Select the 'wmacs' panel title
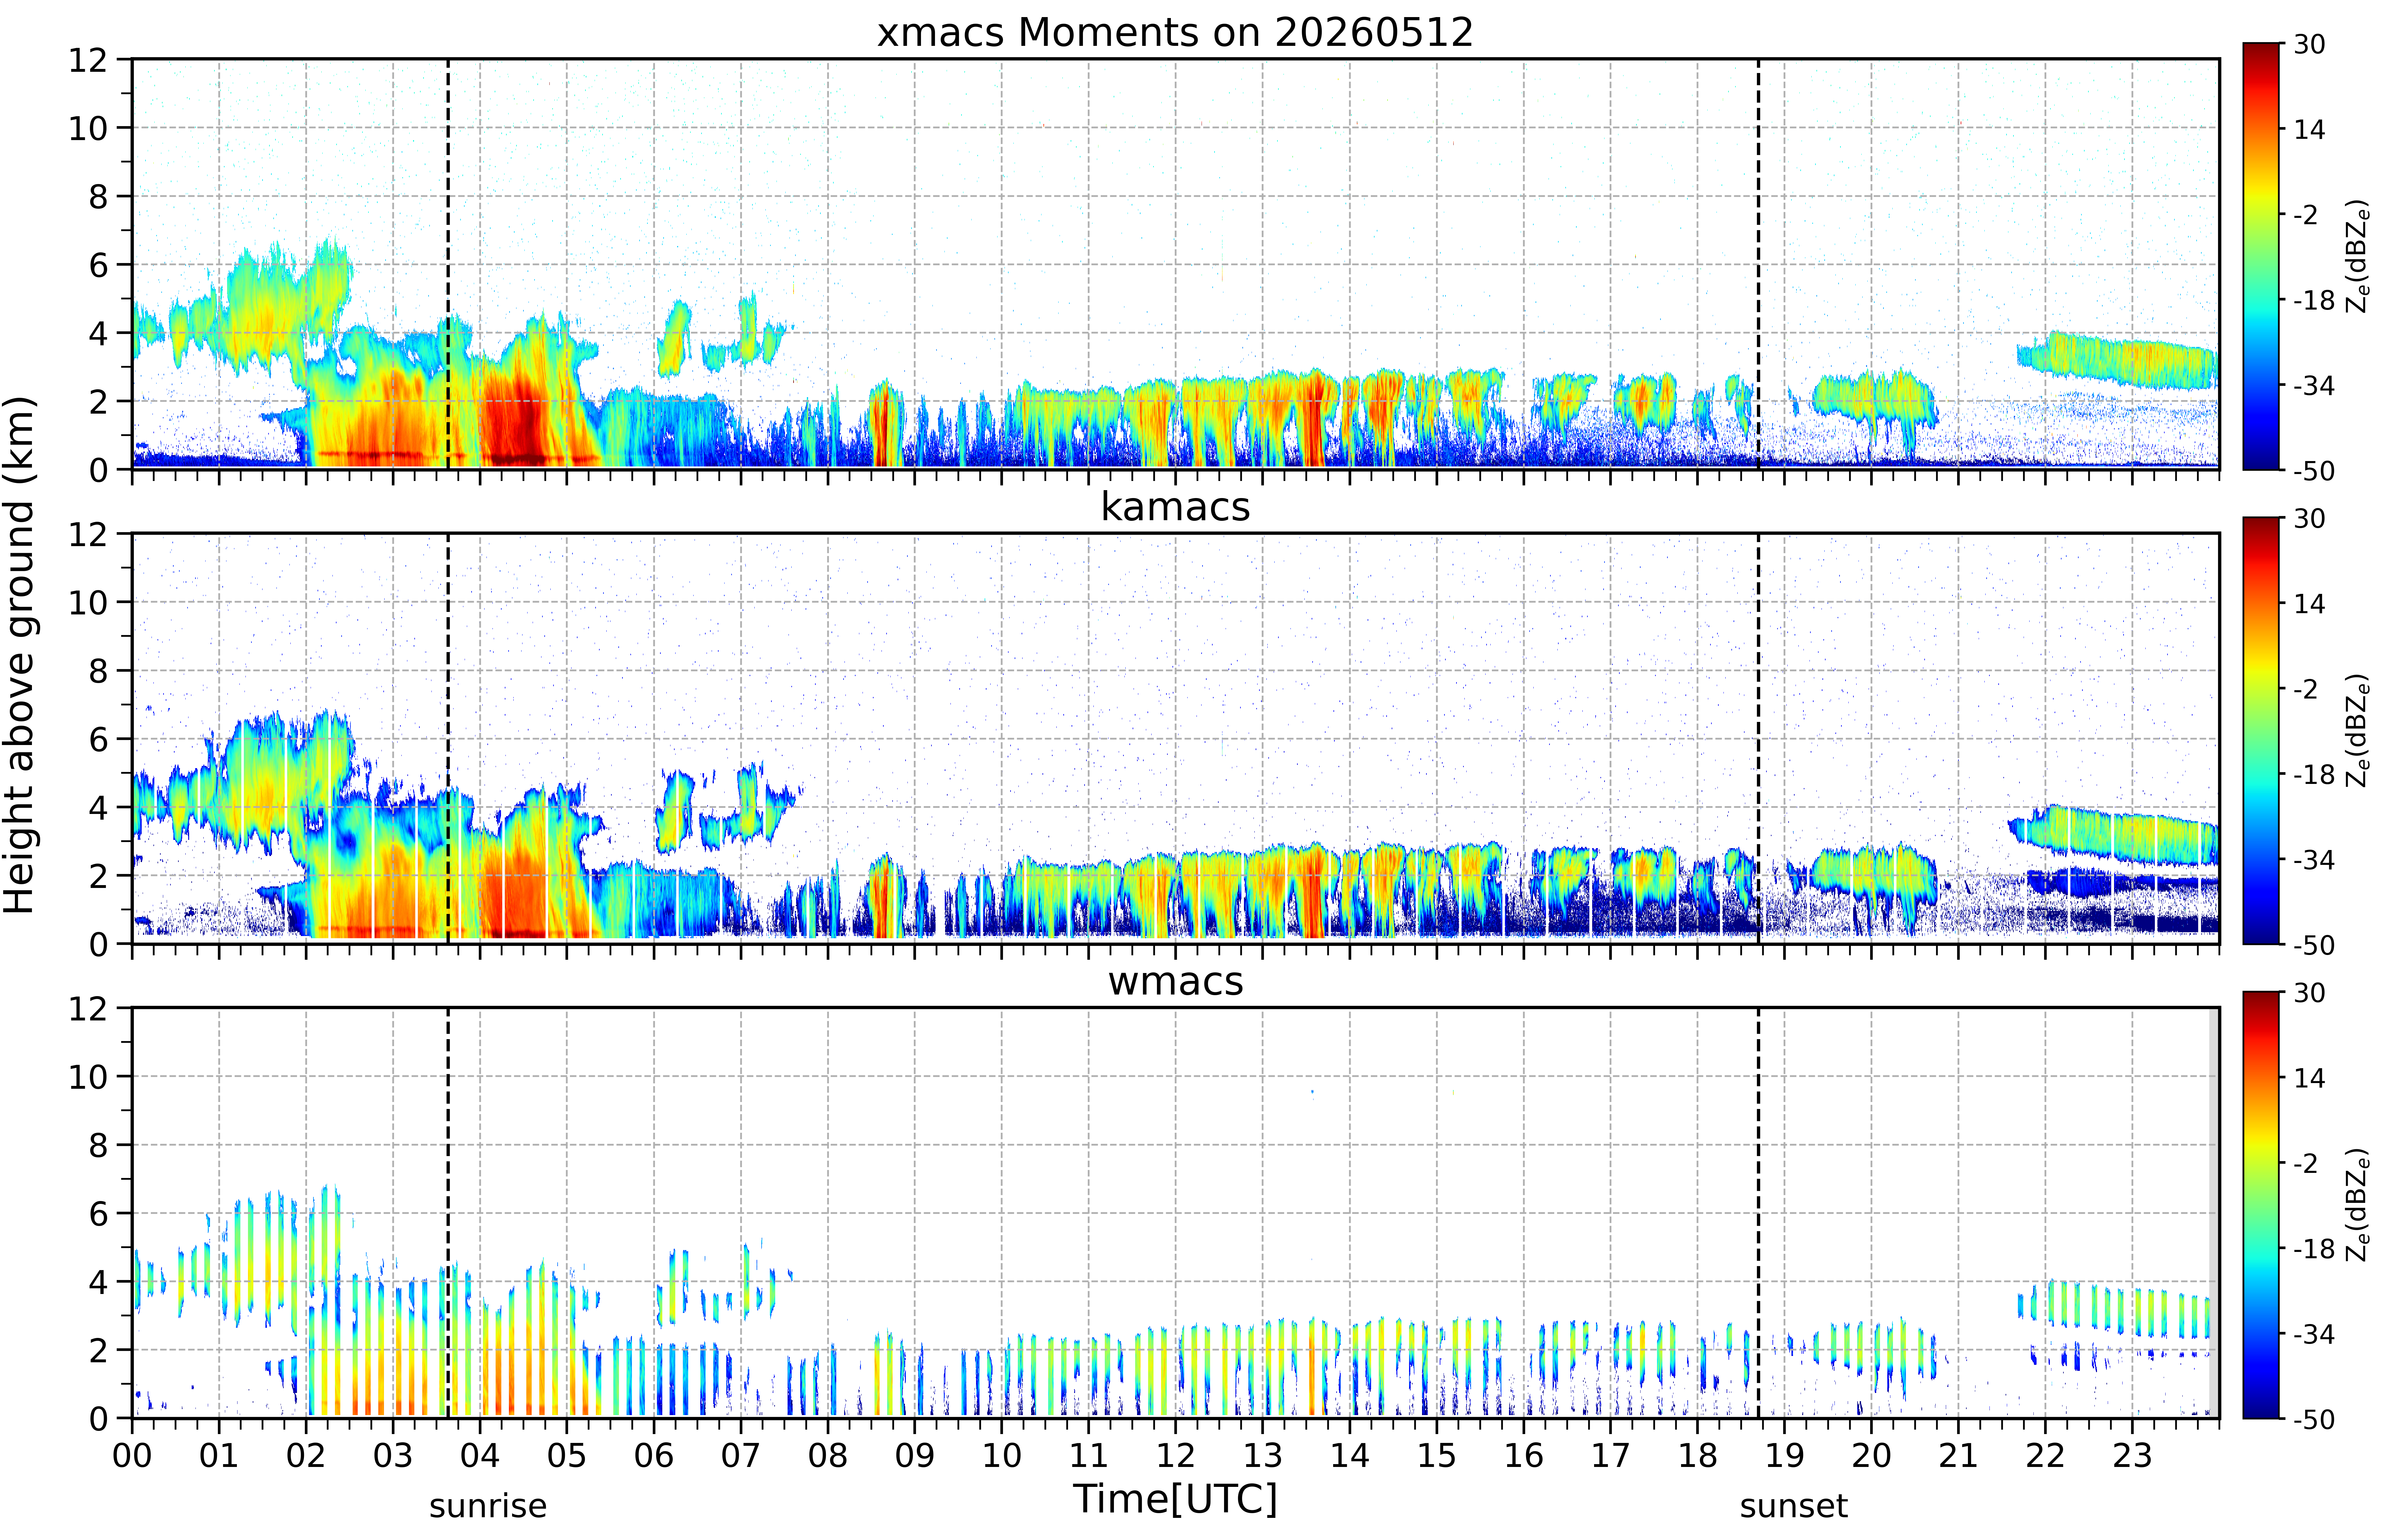The height and width of the screenshot is (1540, 2387). click(x=1175, y=981)
